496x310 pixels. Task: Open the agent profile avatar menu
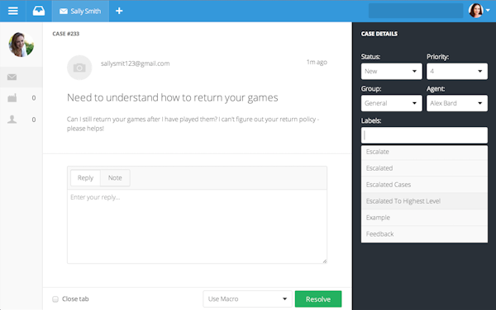tap(479, 11)
